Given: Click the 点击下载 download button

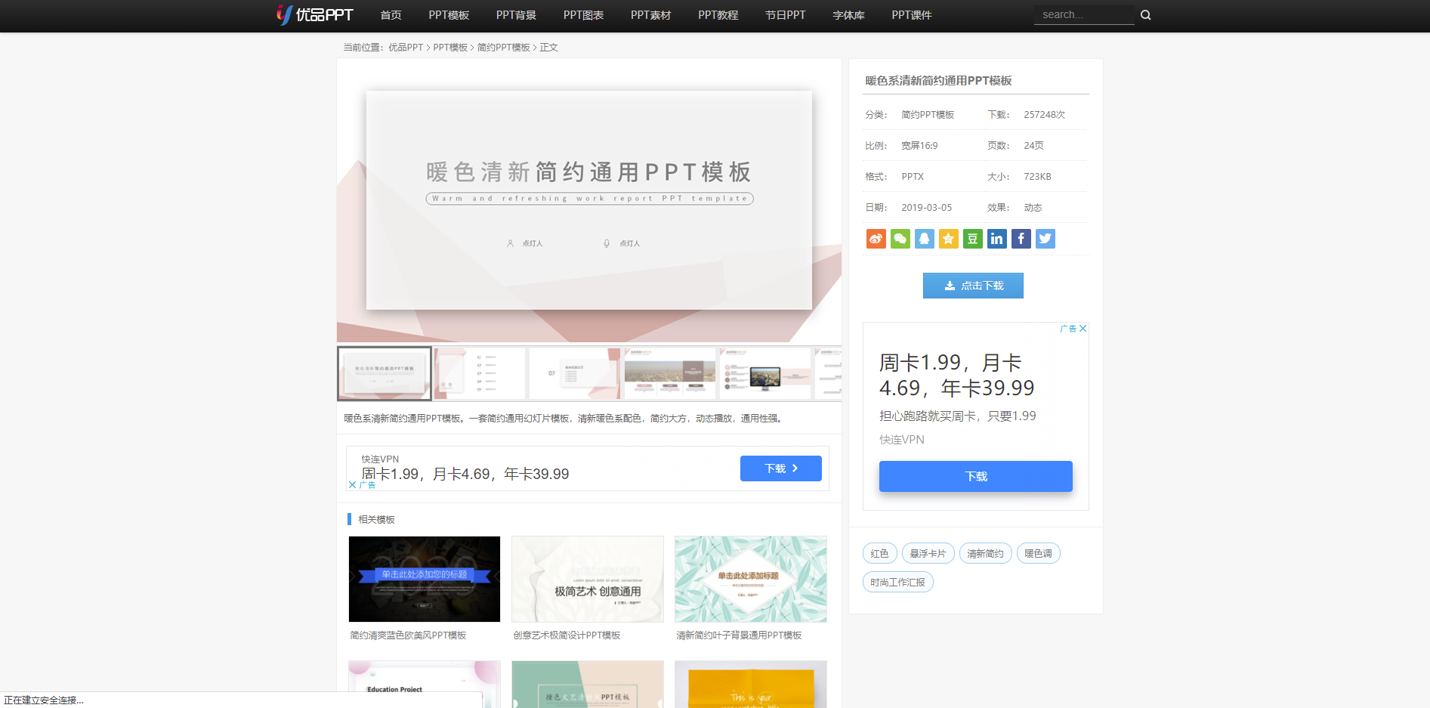Looking at the screenshot, I should 973,286.
